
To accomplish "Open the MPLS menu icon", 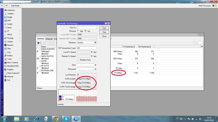I will [x=5, y=35].
